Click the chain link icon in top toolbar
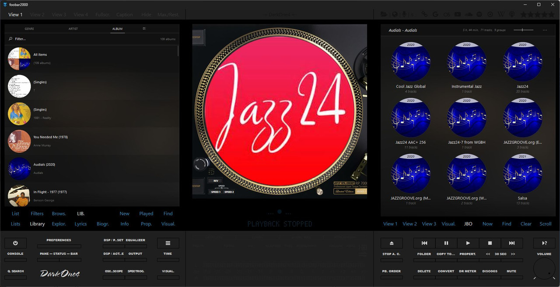This screenshot has height=287, width=560. tap(424, 14)
